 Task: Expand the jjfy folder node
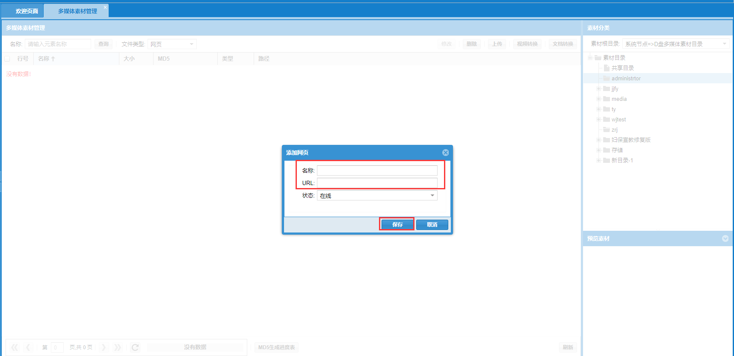(x=599, y=88)
